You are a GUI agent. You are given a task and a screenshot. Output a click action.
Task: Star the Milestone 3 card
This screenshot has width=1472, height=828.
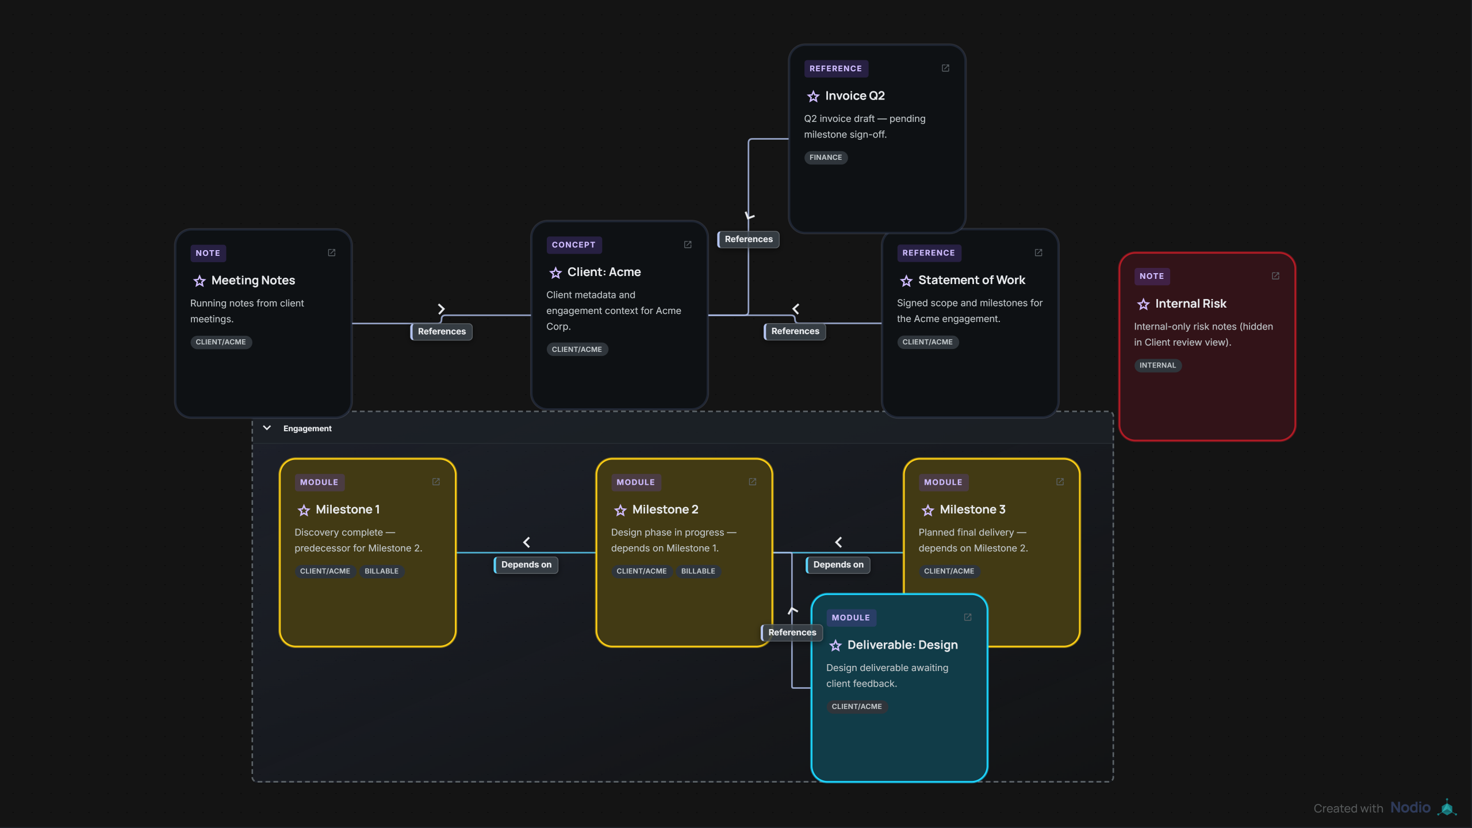pos(928,510)
